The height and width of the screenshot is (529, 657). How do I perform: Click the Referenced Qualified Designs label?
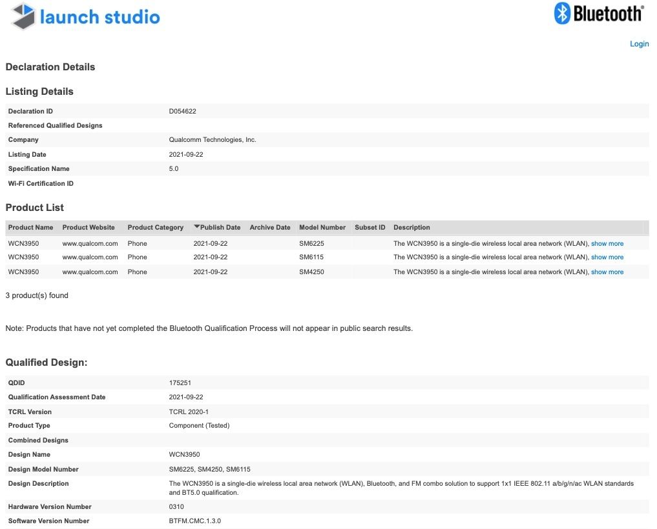coord(56,126)
